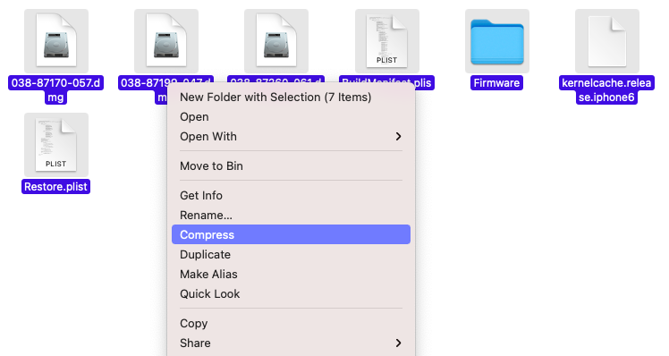Viewport: 669px width, 356px height.
Task: Expand the Share submenu arrow
Action: click(x=398, y=343)
